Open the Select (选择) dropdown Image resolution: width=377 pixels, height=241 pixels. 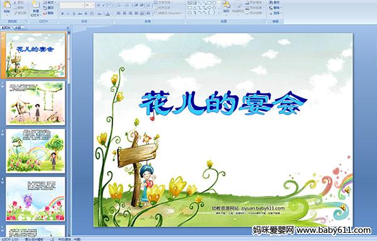276,13
